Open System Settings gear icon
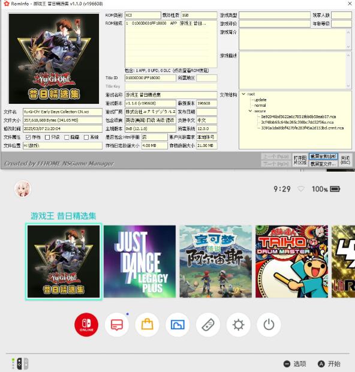Screen dimensions: 355x372 238,325
